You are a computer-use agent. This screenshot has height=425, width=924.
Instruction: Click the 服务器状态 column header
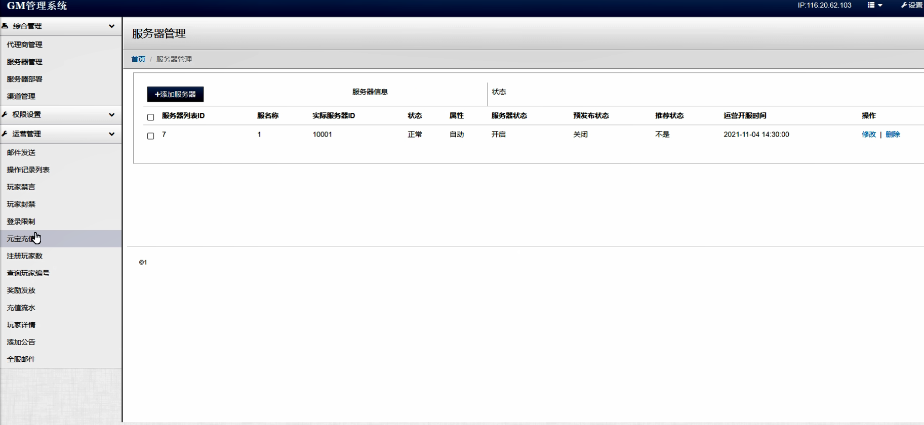(509, 115)
